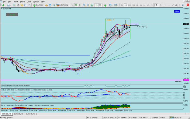Switch chart to M30 timeframe
Viewport: 190px width, 119px height.
pos(133,5)
